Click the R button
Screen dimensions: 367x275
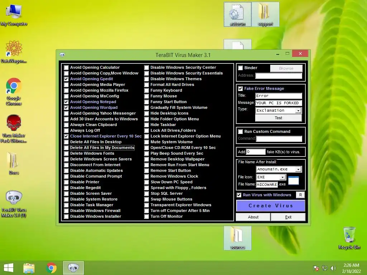pyautogui.click(x=301, y=195)
